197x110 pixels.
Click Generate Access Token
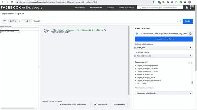click(x=164, y=39)
